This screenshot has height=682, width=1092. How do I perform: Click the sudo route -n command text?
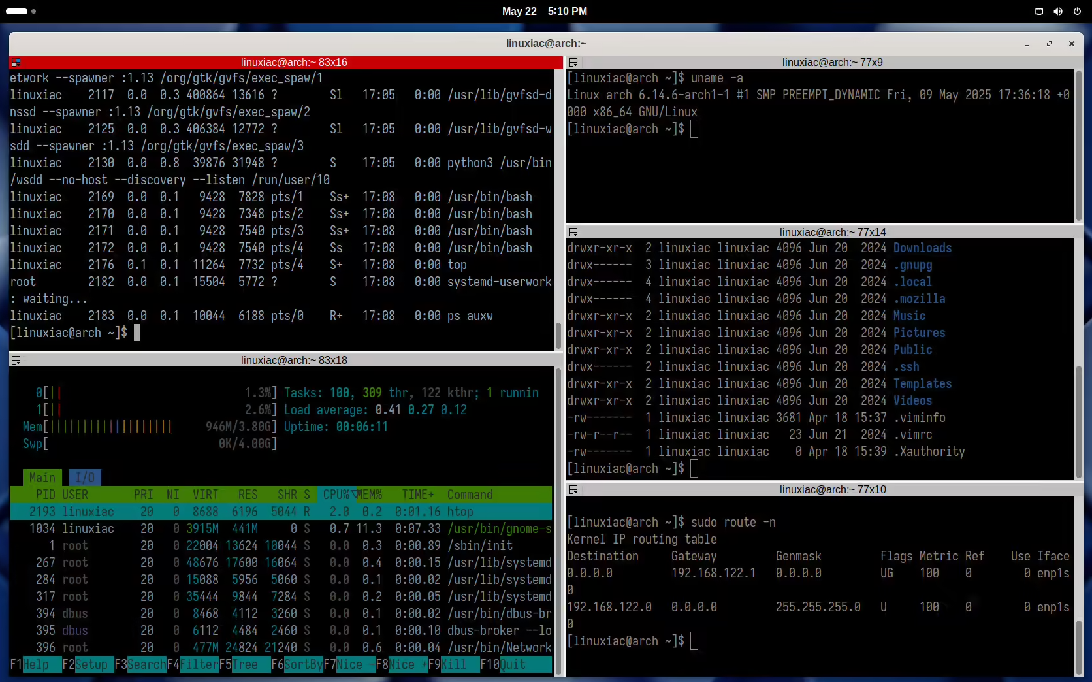(x=733, y=522)
